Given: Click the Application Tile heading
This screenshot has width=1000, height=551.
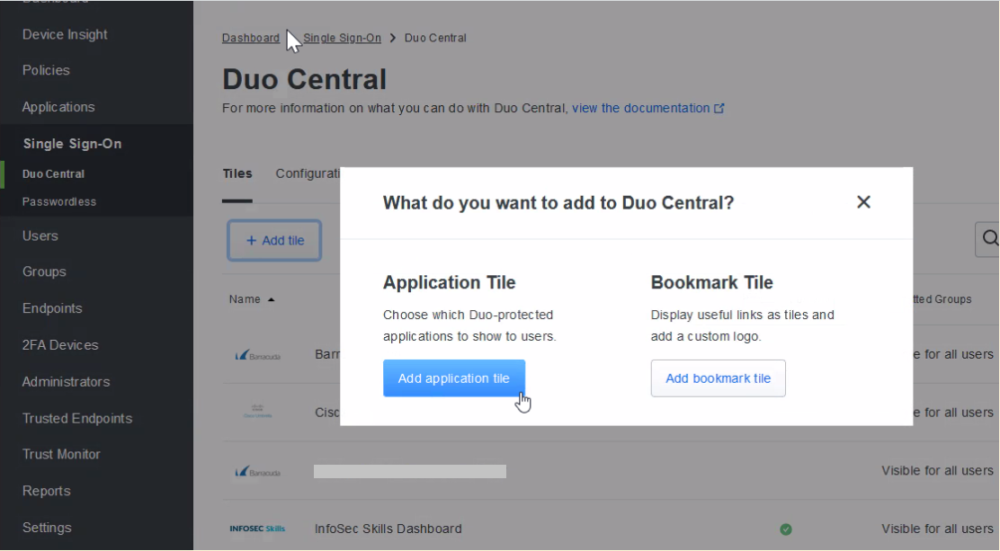Looking at the screenshot, I should point(449,282).
